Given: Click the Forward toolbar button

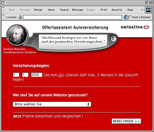Looking at the screenshot, I should coord(25,10).
